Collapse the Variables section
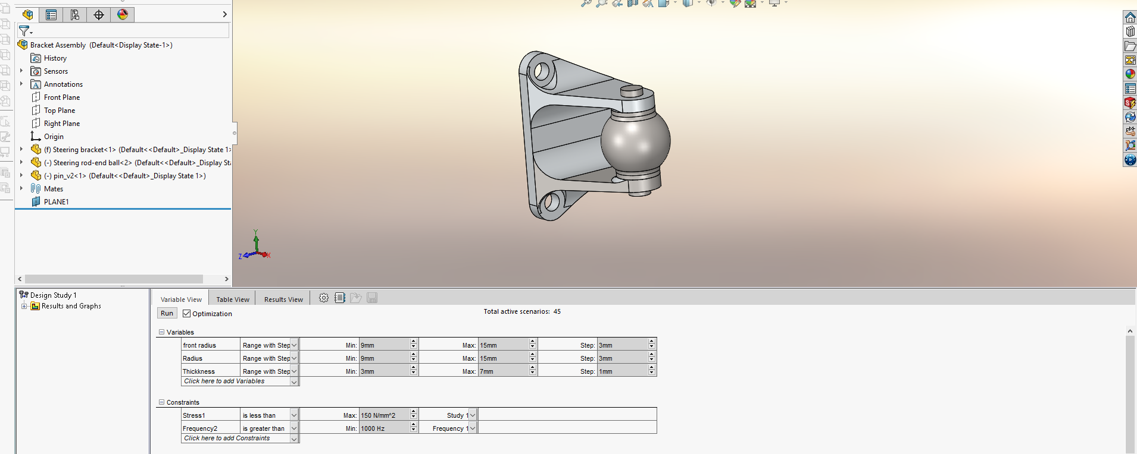The image size is (1137, 454). (x=161, y=332)
